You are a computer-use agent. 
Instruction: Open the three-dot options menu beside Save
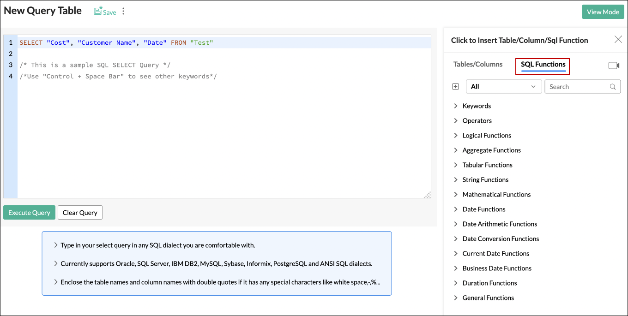tap(123, 12)
